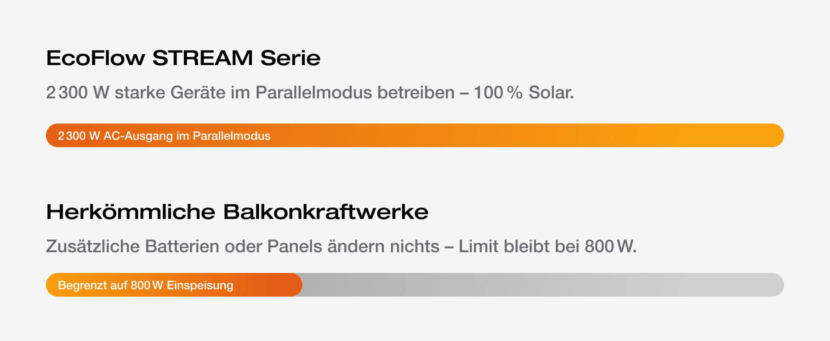Click the red-orange end of the 800 W bar
This screenshot has width=830, height=341.
[286, 285]
